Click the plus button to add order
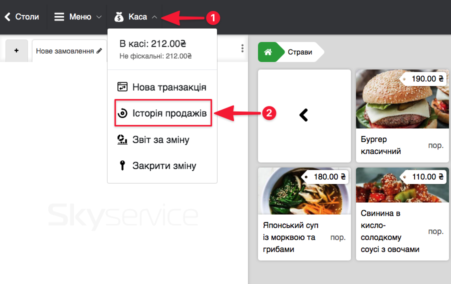451x284 pixels. (x=16, y=50)
